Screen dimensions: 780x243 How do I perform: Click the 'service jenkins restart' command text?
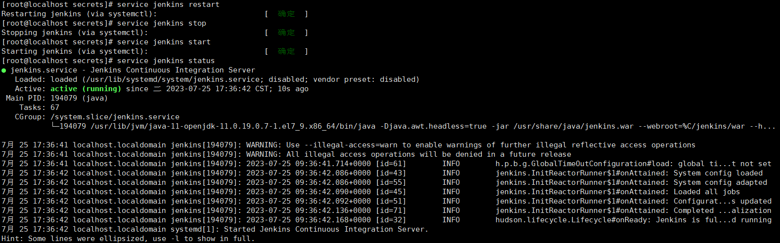pyautogui.click(x=168, y=4)
